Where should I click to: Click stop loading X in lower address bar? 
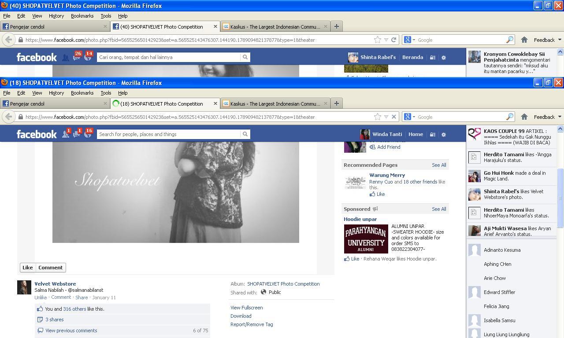(394, 117)
